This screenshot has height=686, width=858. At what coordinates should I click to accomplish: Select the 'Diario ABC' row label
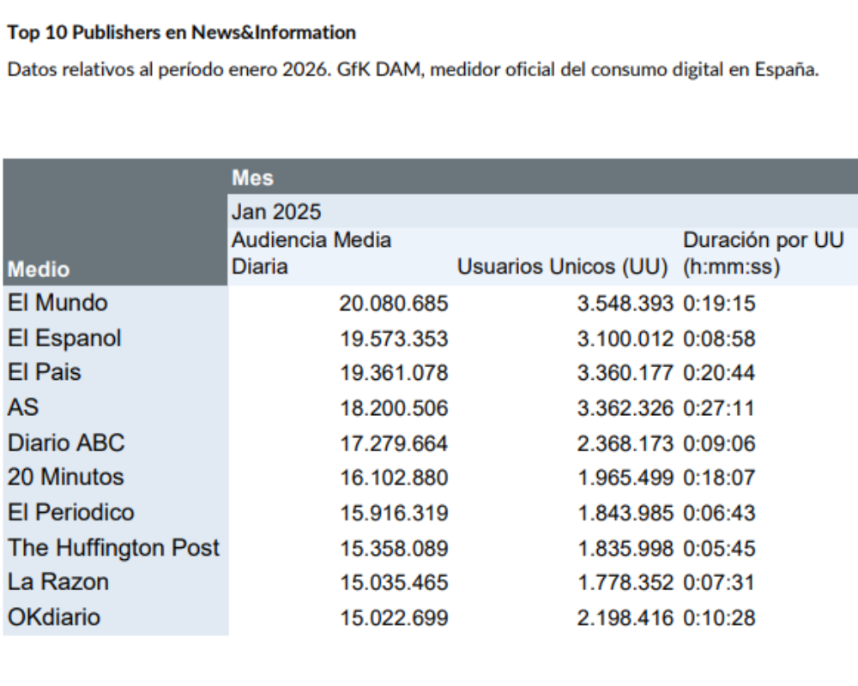[66, 442]
